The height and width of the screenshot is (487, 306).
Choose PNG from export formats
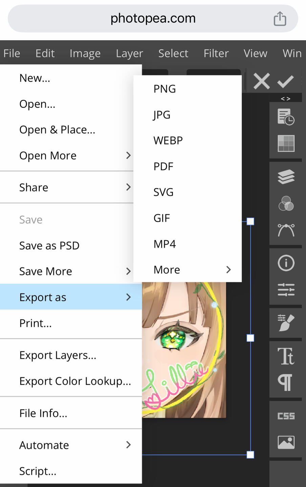165,89
